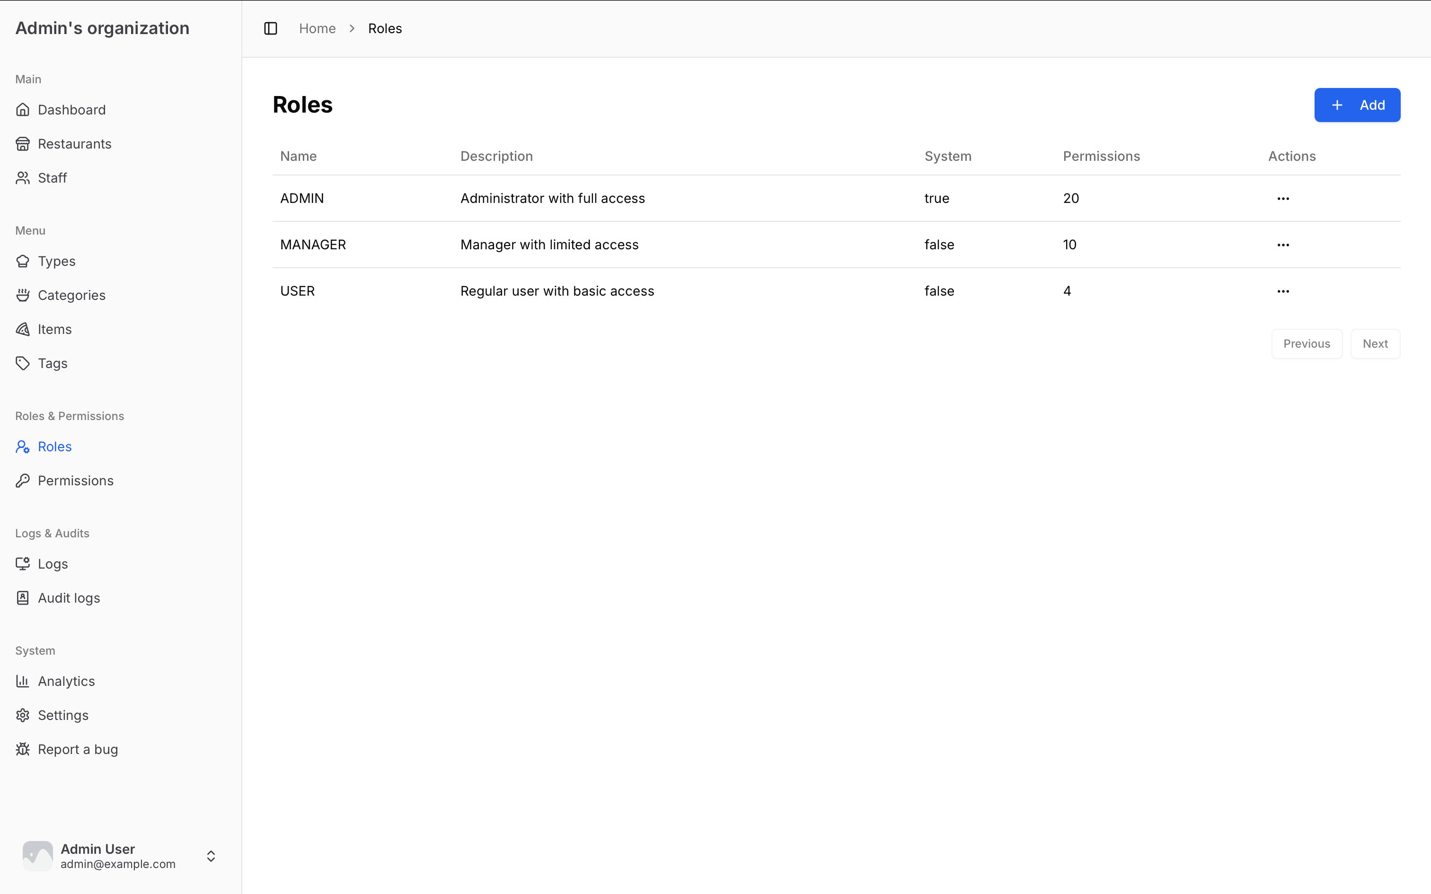Click the Restaurants store icon
The image size is (1431, 894).
click(x=22, y=144)
